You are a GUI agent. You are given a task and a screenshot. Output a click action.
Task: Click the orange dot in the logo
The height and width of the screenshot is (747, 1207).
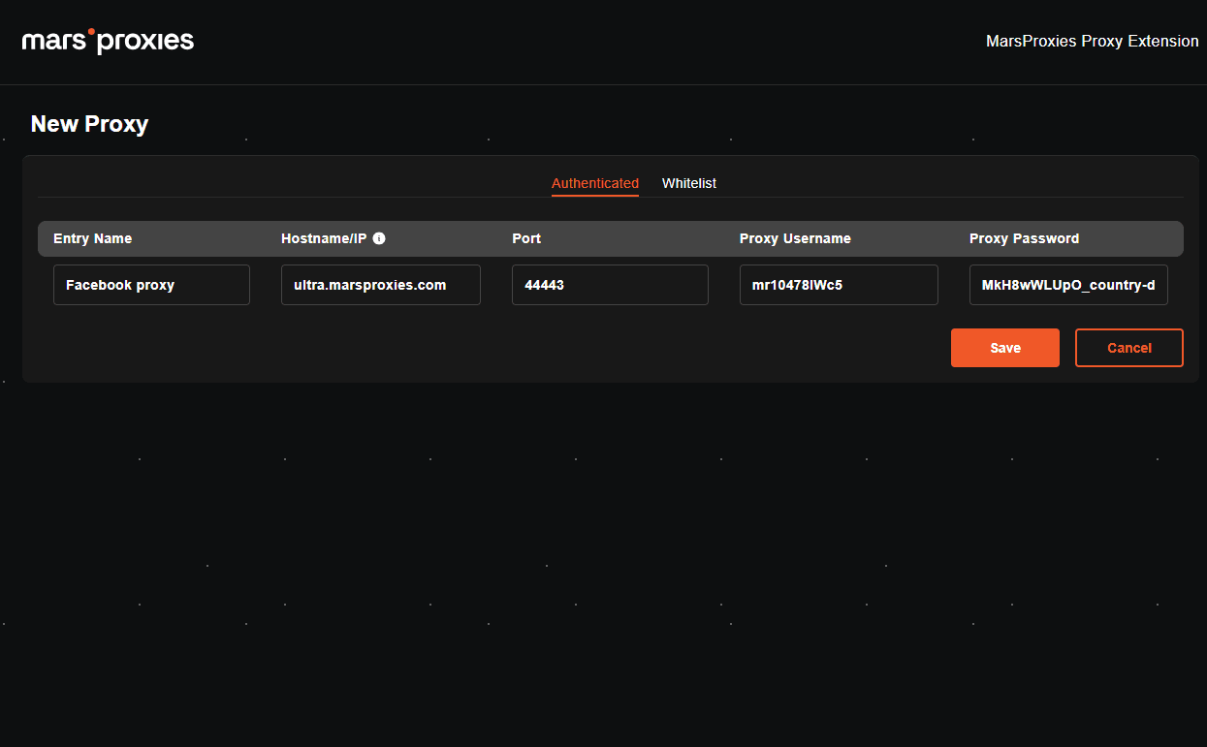[92, 32]
